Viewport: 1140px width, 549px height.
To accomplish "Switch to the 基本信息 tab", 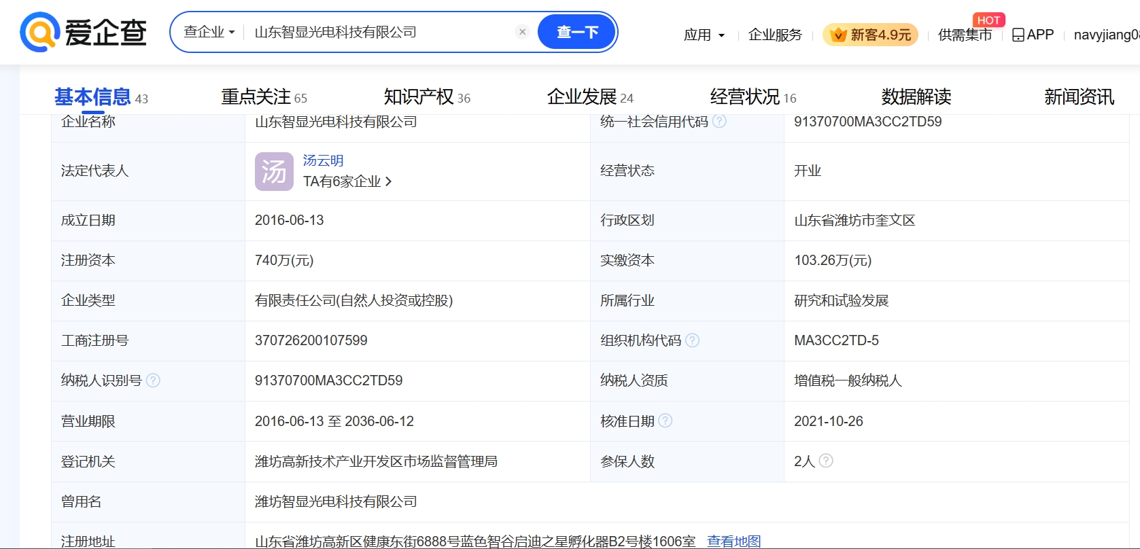I will pyautogui.click(x=101, y=97).
